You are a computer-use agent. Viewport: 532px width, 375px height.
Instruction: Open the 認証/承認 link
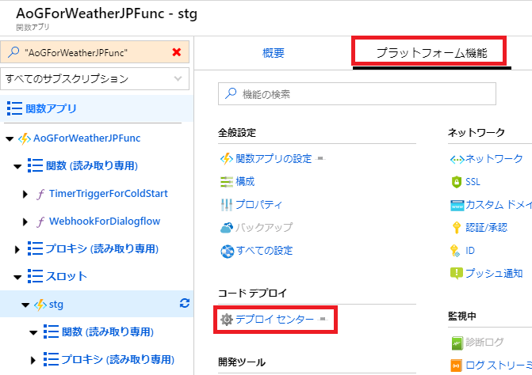pyautogui.click(x=487, y=227)
